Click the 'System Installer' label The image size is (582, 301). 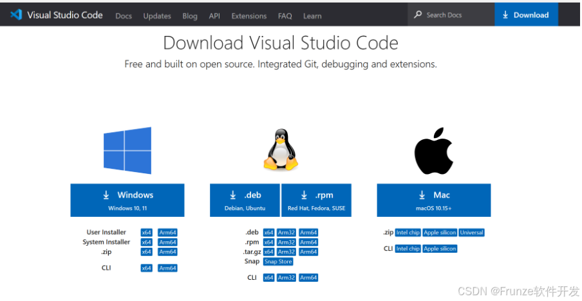(x=106, y=242)
